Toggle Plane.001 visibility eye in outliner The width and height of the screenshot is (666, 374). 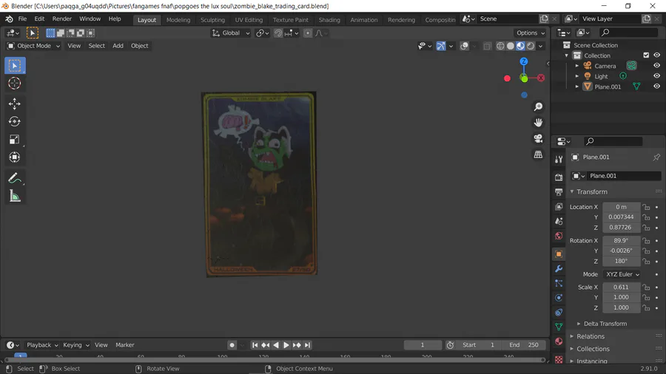[656, 86]
